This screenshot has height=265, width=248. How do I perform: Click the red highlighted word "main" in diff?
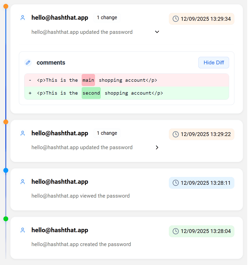(88, 80)
